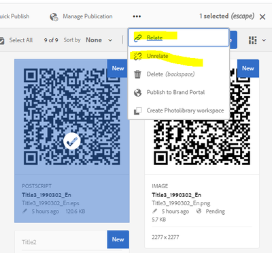
Task: Click the Publish to Brand Portal globe icon
Action: pyautogui.click(x=137, y=93)
